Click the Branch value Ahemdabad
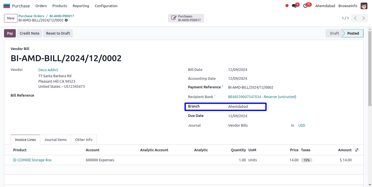The height and width of the screenshot is (187, 372). 238,107
